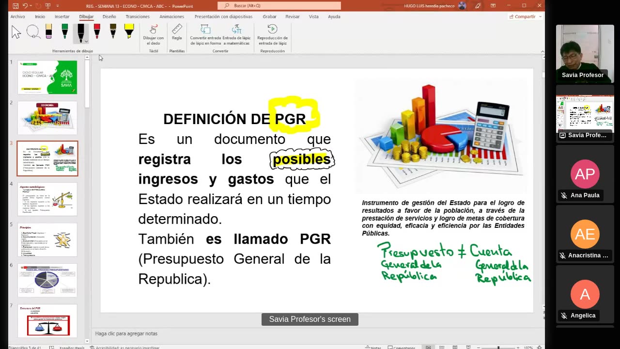Image resolution: width=620 pixels, height=349 pixels.
Task: Switch to the Diseño tab
Action: 109,16
